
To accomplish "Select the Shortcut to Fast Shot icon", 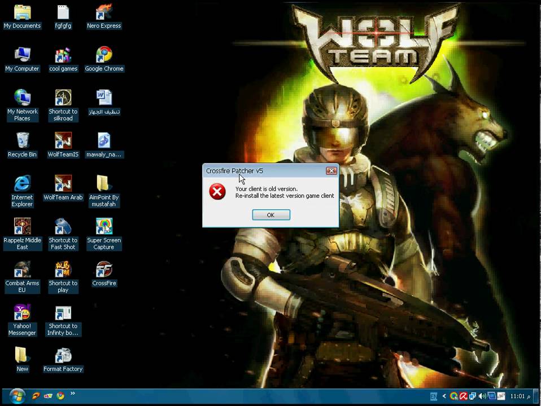I will [63, 234].
